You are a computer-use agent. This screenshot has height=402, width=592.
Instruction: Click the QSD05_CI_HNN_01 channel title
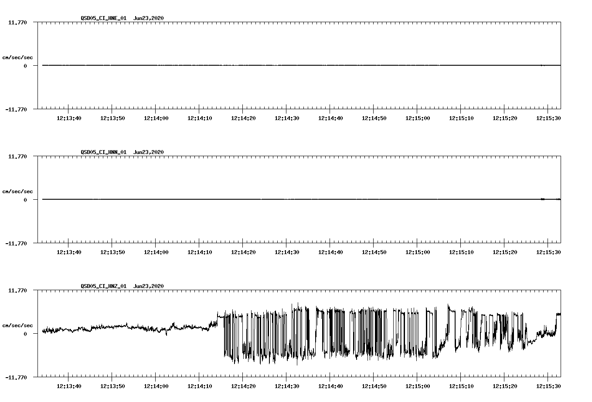pos(104,152)
